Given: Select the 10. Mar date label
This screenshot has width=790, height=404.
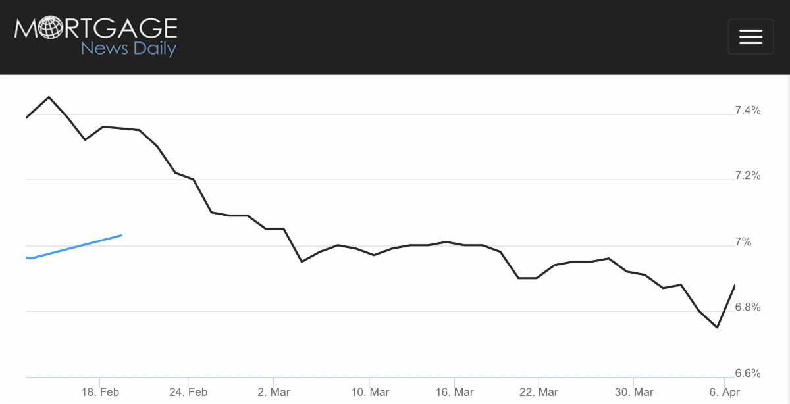Looking at the screenshot, I should pos(370,393).
